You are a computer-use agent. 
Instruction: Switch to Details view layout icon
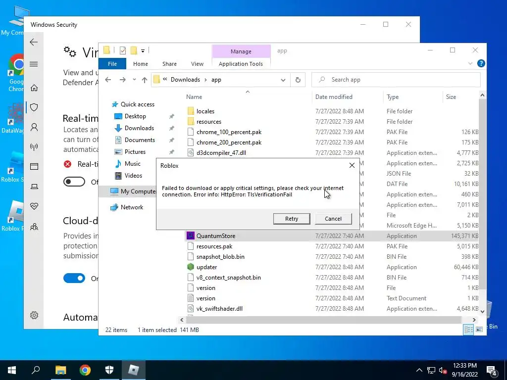coord(468,330)
